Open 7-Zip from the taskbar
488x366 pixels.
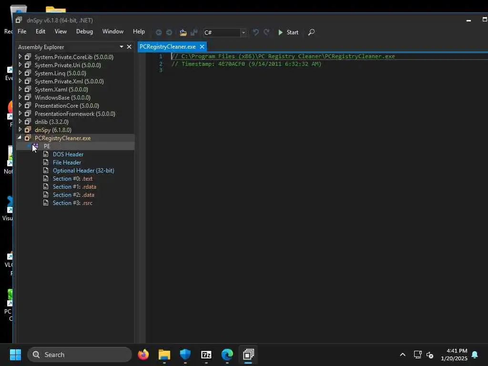point(206,355)
